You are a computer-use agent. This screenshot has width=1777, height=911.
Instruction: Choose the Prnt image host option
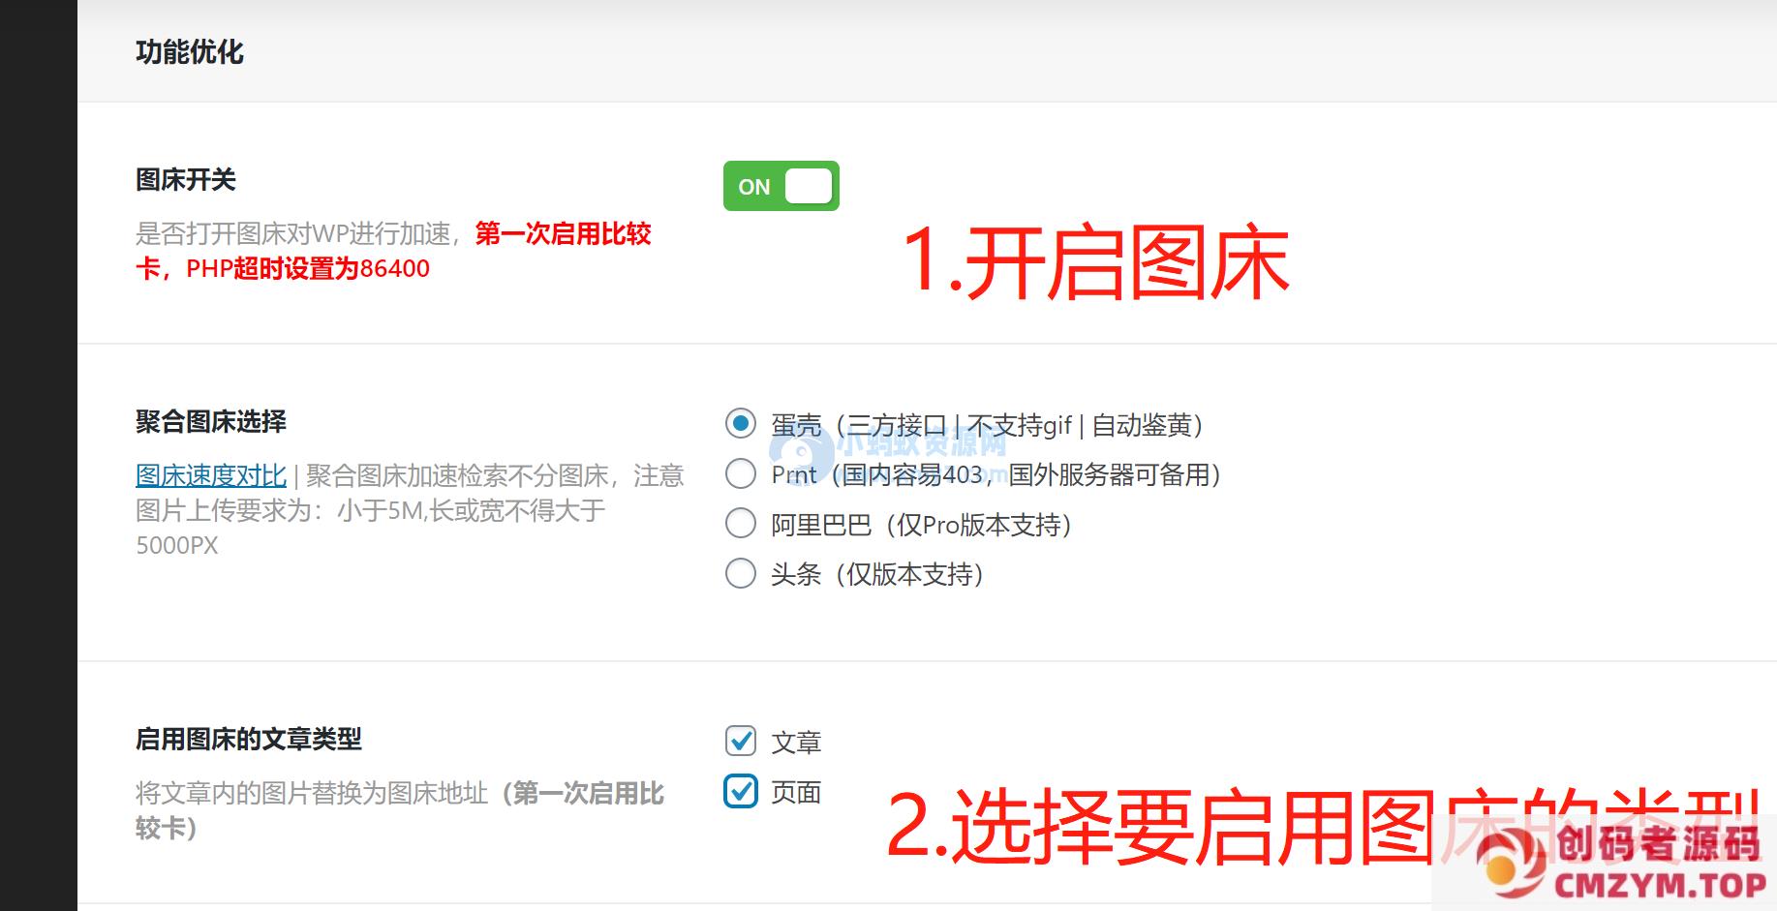tap(741, 474)
